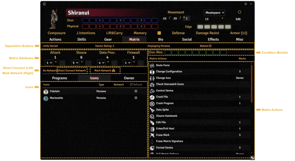Click the Crack File action icon
Image resolution: width=295 pixels, height=161 pixels.
coord(152,97)
